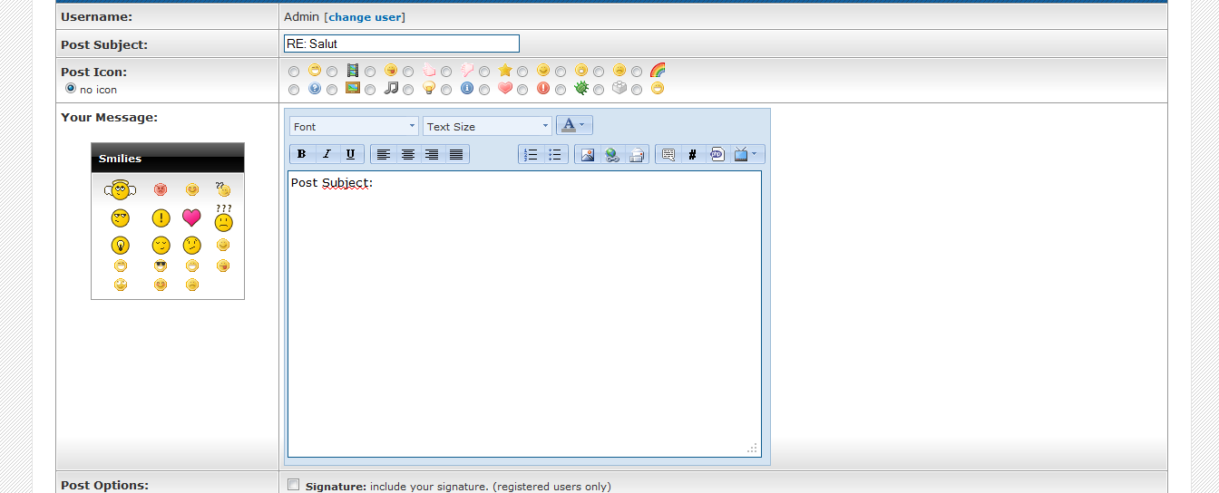Choose the star post icon radio button
1219x493 pixels.
pos(484,72)
